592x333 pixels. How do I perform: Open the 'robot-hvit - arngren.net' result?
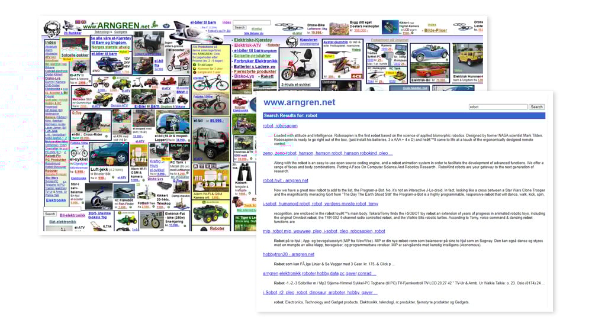[285, 180]
